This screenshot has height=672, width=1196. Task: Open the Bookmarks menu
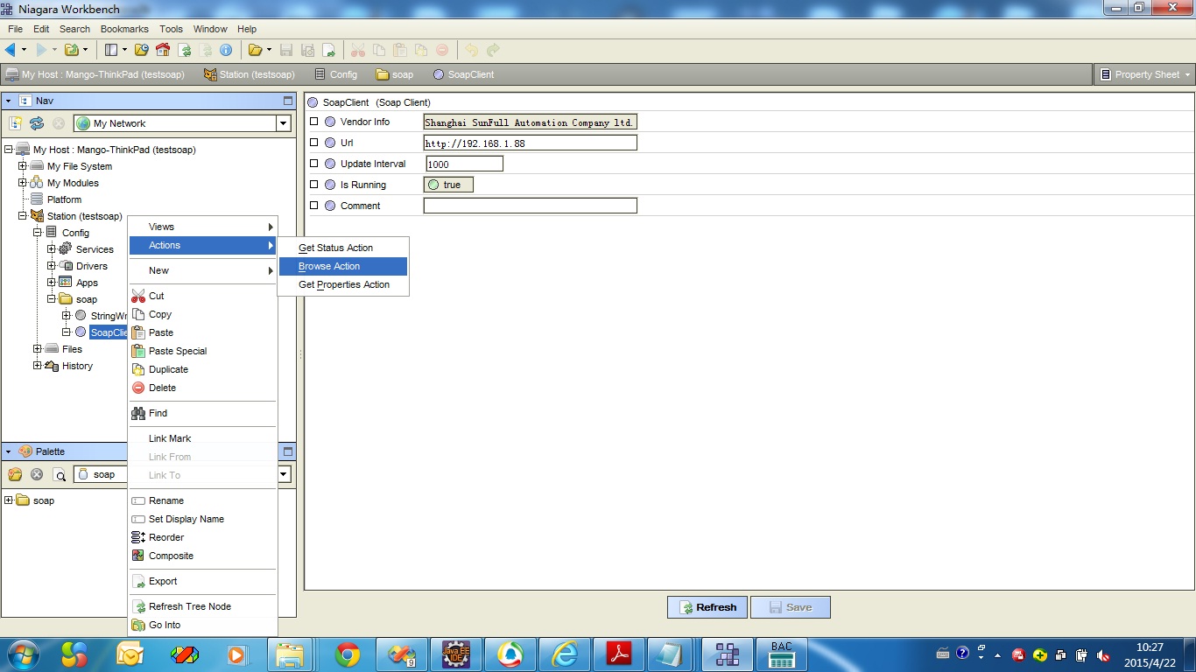(x=124, y=29)
